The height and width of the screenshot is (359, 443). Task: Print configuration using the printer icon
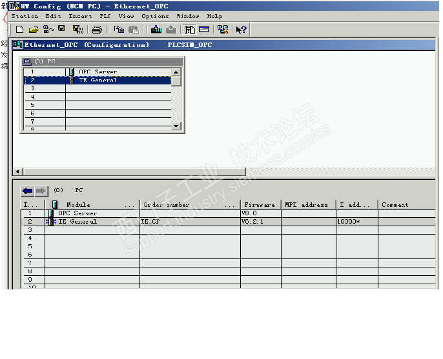pyautogui.click(x=97, y=30)
